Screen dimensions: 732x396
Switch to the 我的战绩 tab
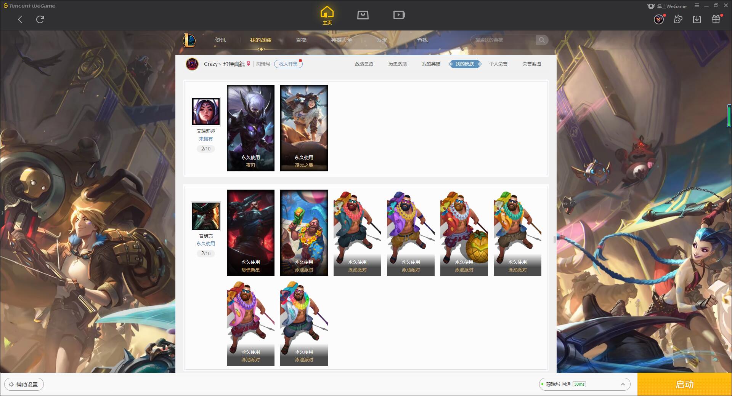tap(261, 40)
